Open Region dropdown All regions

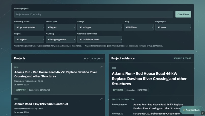(x=29, y=39)
